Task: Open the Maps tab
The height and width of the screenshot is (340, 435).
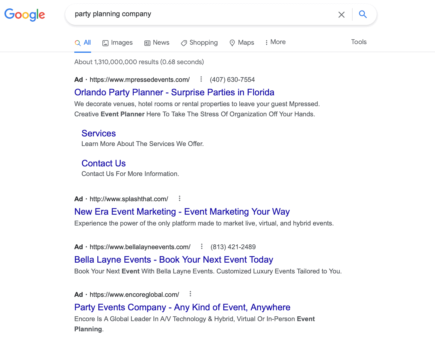Action: [242, 43]
